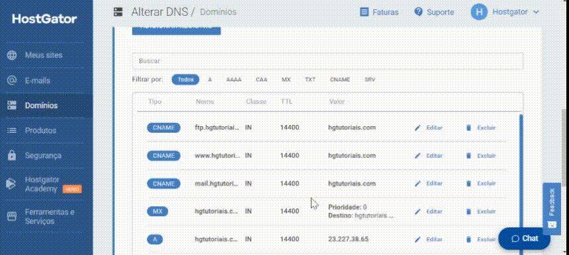
Task: Open Hostgator Academy play icon
Action: (x=11, y=184)
